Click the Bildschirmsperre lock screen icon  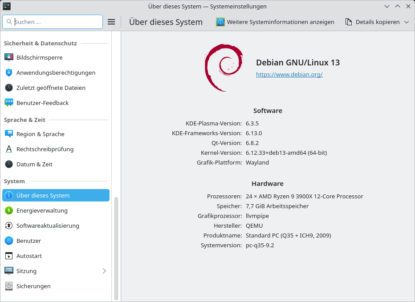point(9,57)
